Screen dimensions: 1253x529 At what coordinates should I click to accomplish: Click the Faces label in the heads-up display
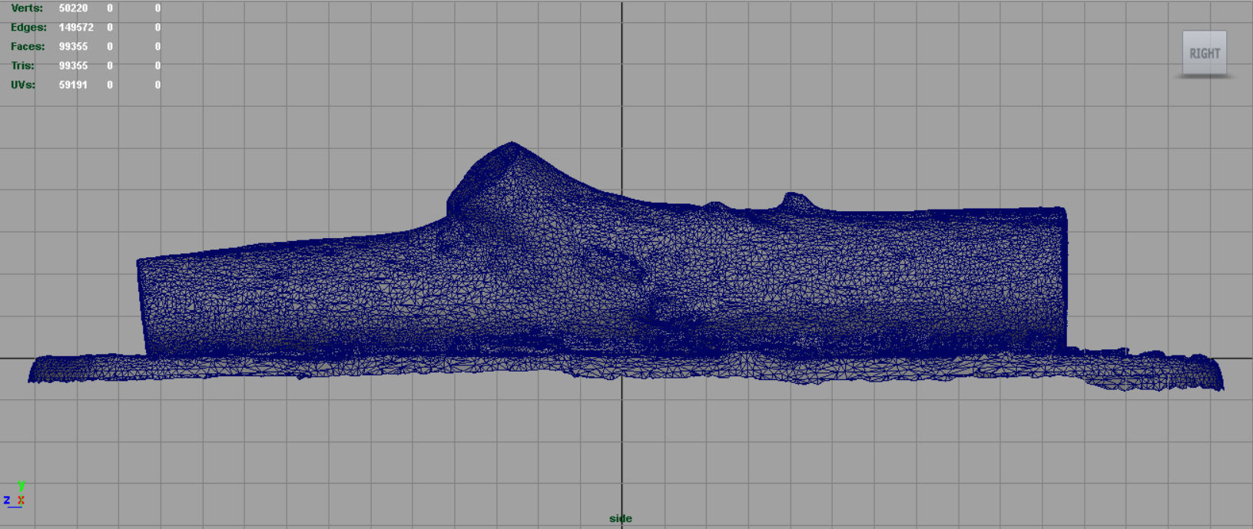point(28,46)
